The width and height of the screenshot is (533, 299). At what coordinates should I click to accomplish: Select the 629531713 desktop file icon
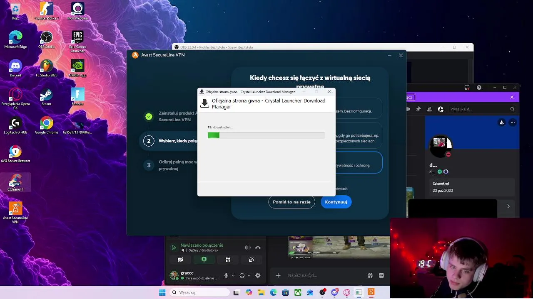(77, 126)
